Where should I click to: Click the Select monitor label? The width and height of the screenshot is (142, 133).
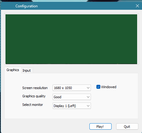tap(33, 105)
